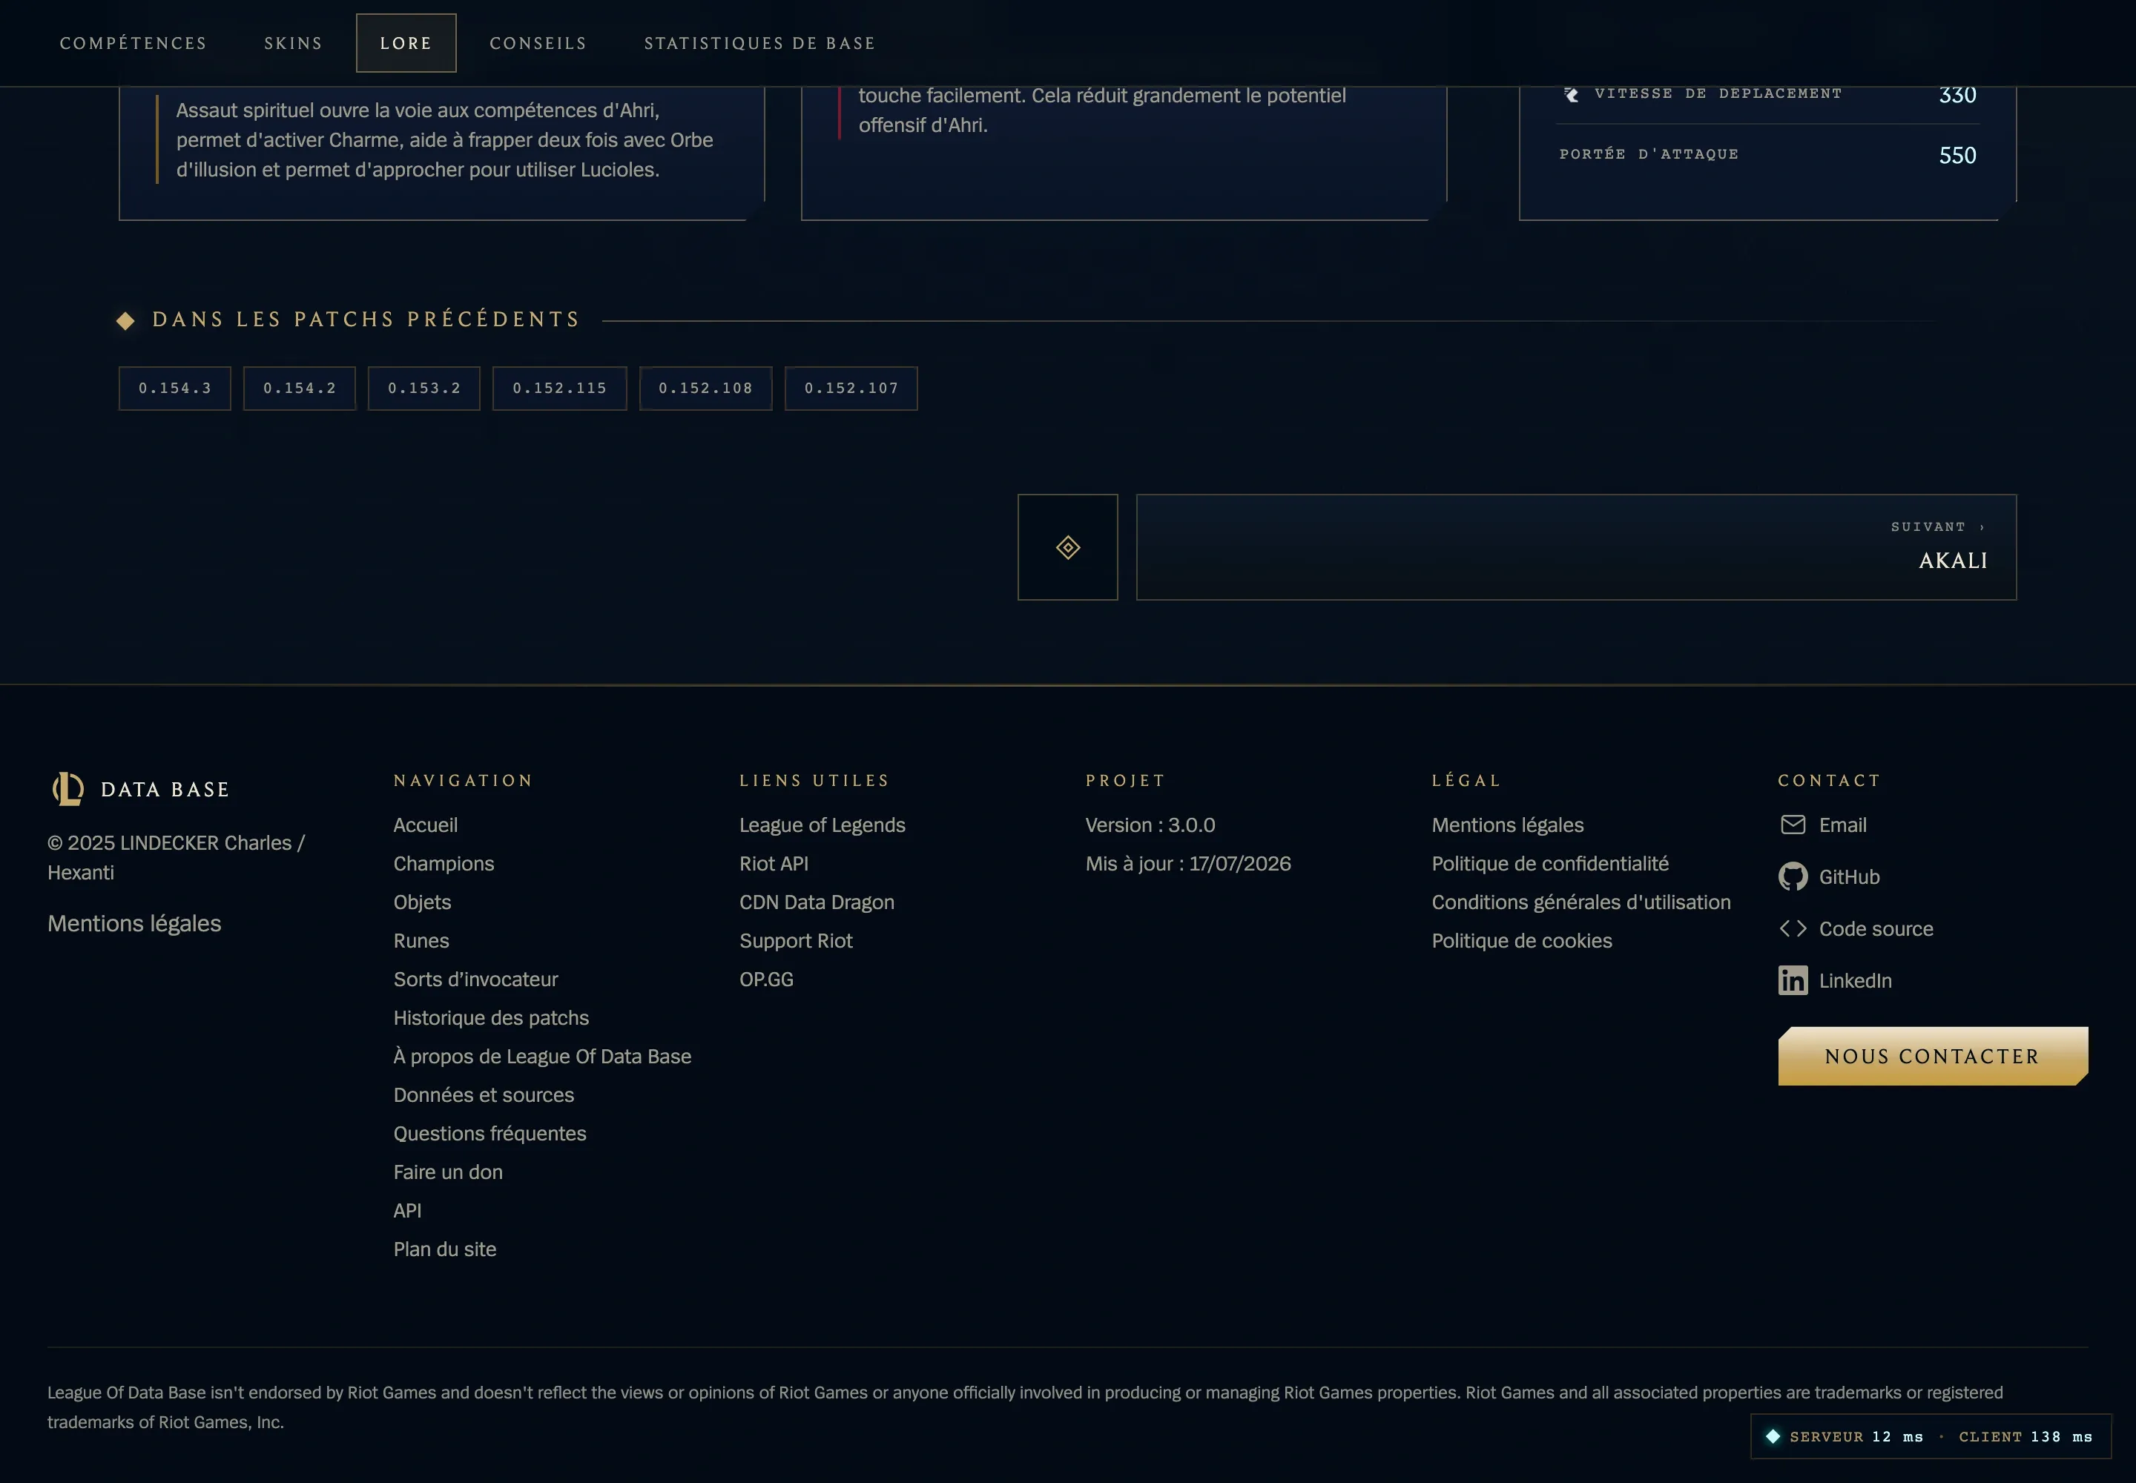Screen dimensions: 2136x1483
Task: Open Sorts d'invocateur link
Action: point(475,980)
